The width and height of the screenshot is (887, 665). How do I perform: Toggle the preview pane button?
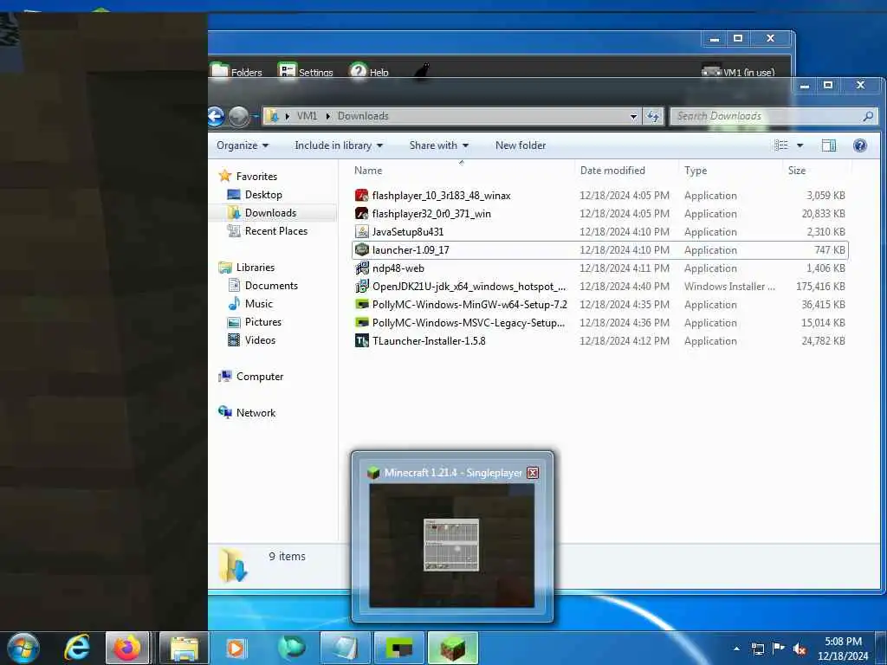(829, 145)
